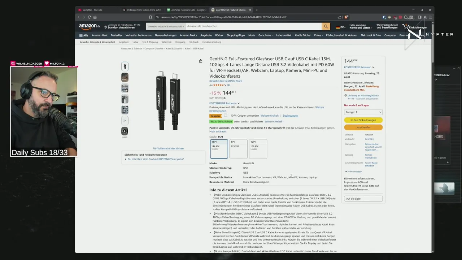Select the fourth product thumbnail
This screenshot has width=462, height=260.
[125, 99]
